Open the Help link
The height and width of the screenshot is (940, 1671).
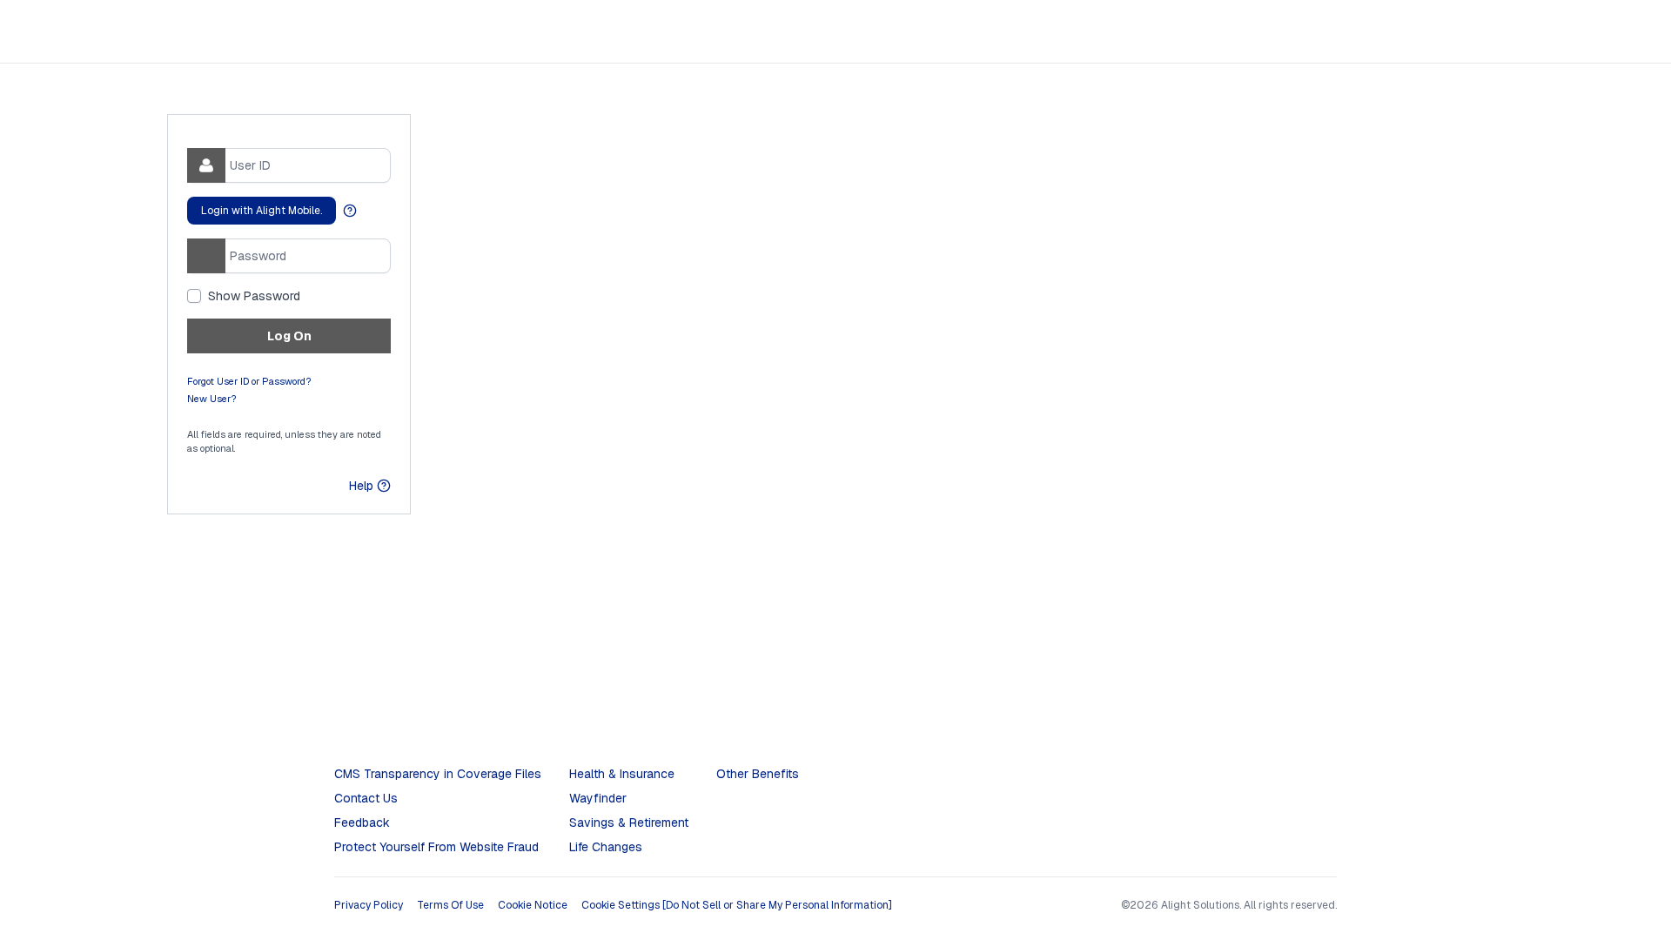click(360, 486)
